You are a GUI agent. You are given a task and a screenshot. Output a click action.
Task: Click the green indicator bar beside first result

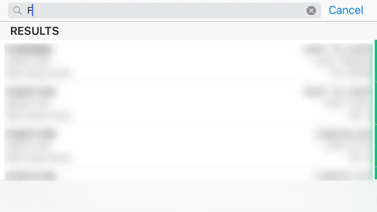376,61
